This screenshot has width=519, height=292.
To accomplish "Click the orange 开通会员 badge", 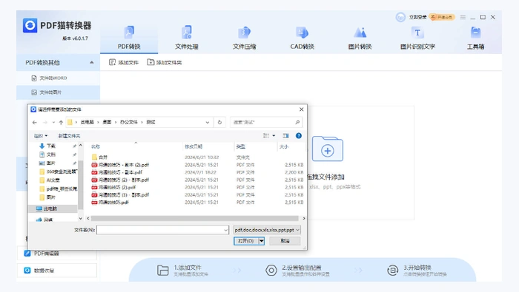I will [442, 17].
